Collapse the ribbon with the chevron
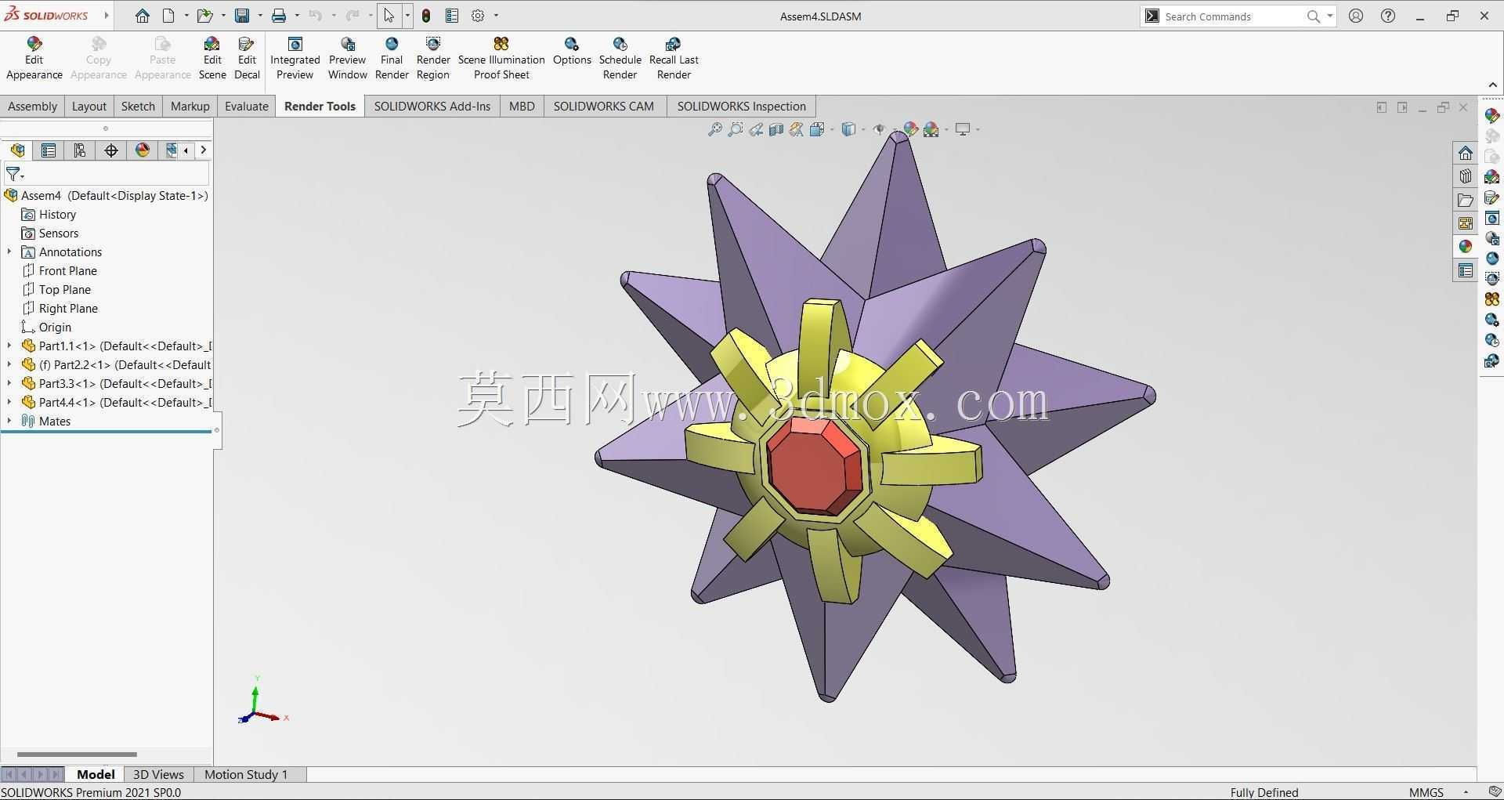 (1492, 85)
